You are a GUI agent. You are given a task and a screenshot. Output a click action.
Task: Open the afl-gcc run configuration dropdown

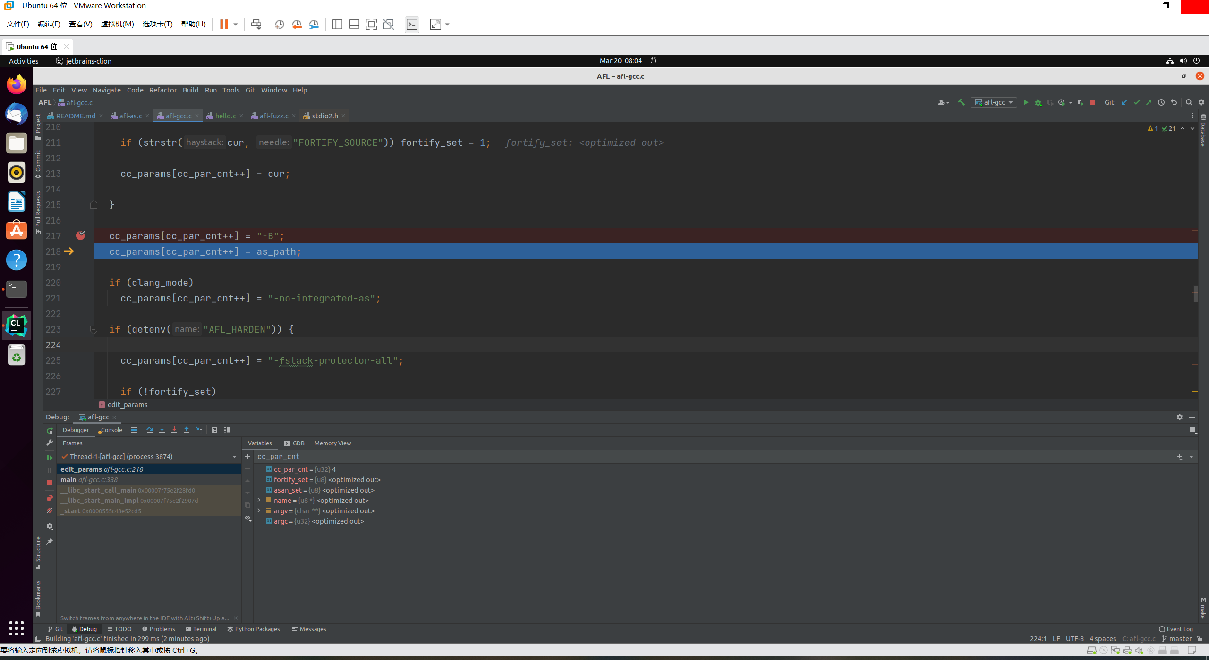994,102
